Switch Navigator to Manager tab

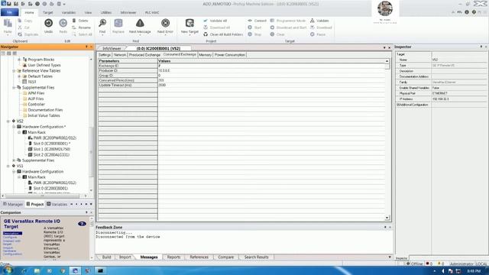pos(13,204)
